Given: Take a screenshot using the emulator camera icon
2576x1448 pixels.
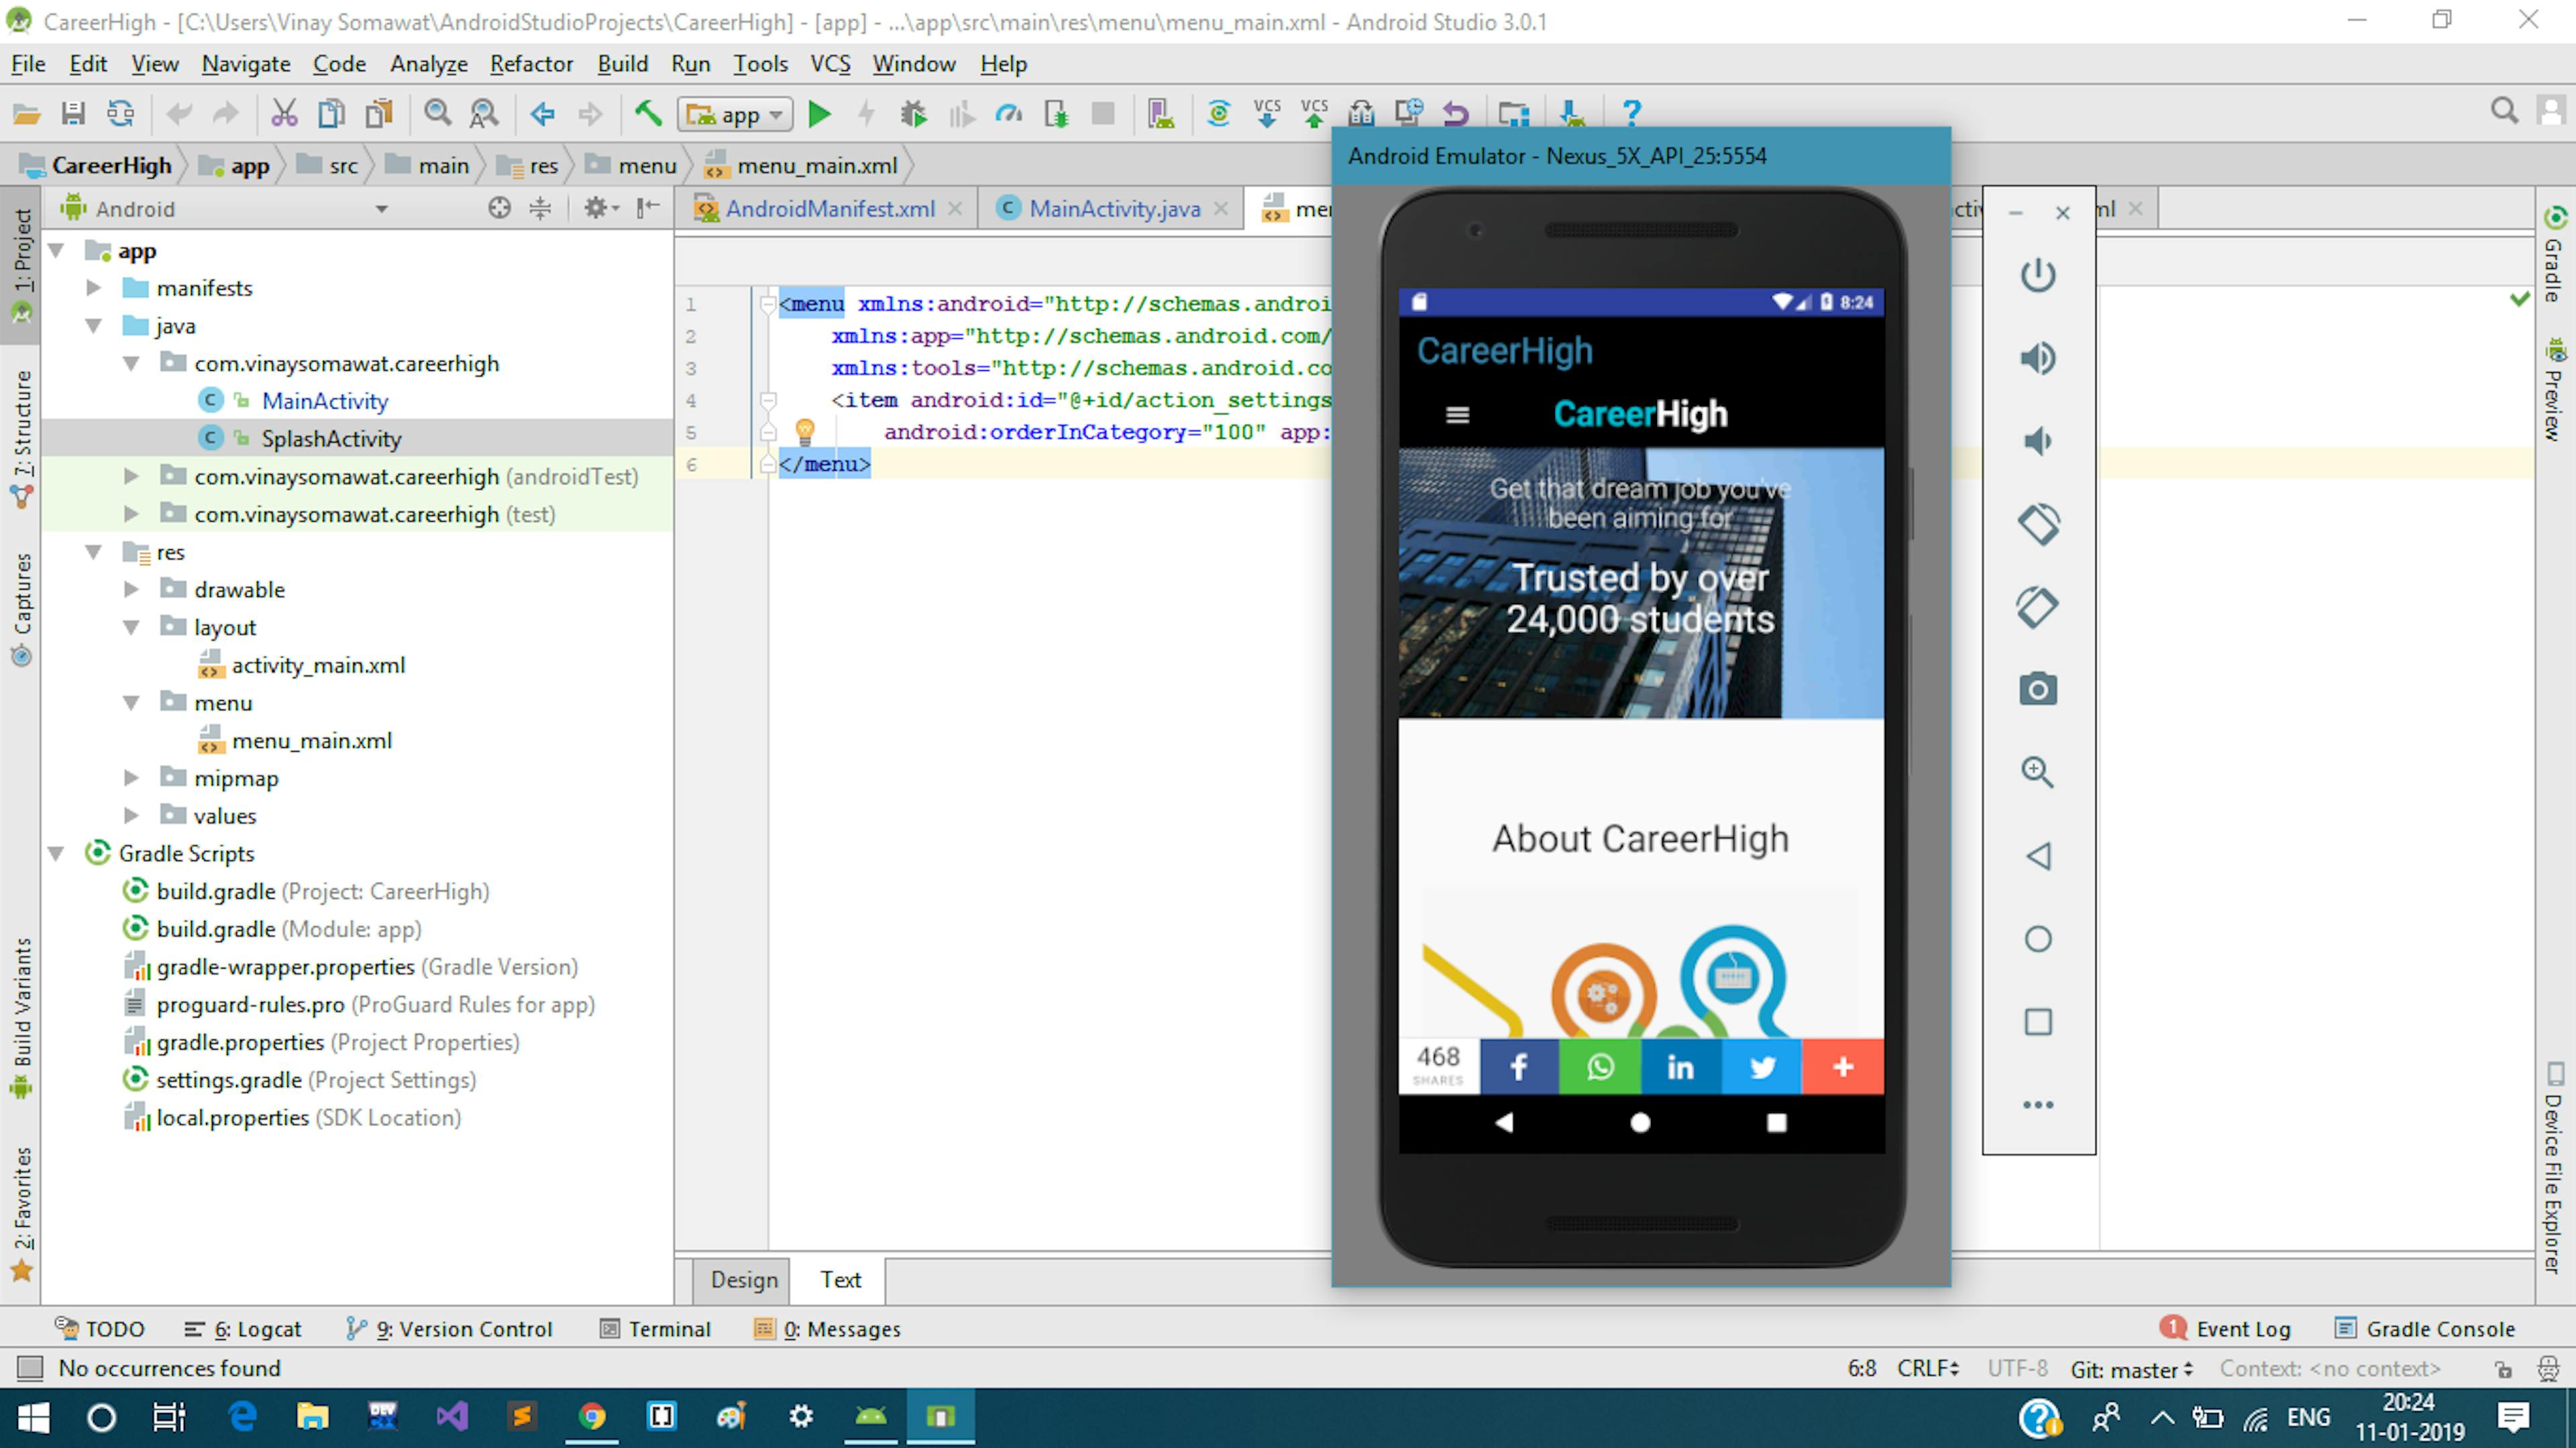Looking at the screenshot, I should click(x=2038, y=688).
